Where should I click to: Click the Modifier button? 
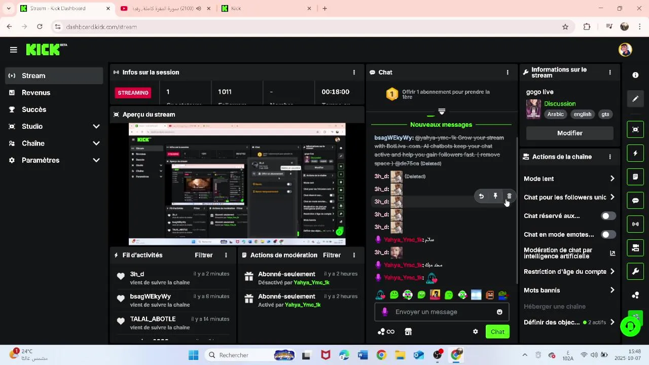[570, 133]
